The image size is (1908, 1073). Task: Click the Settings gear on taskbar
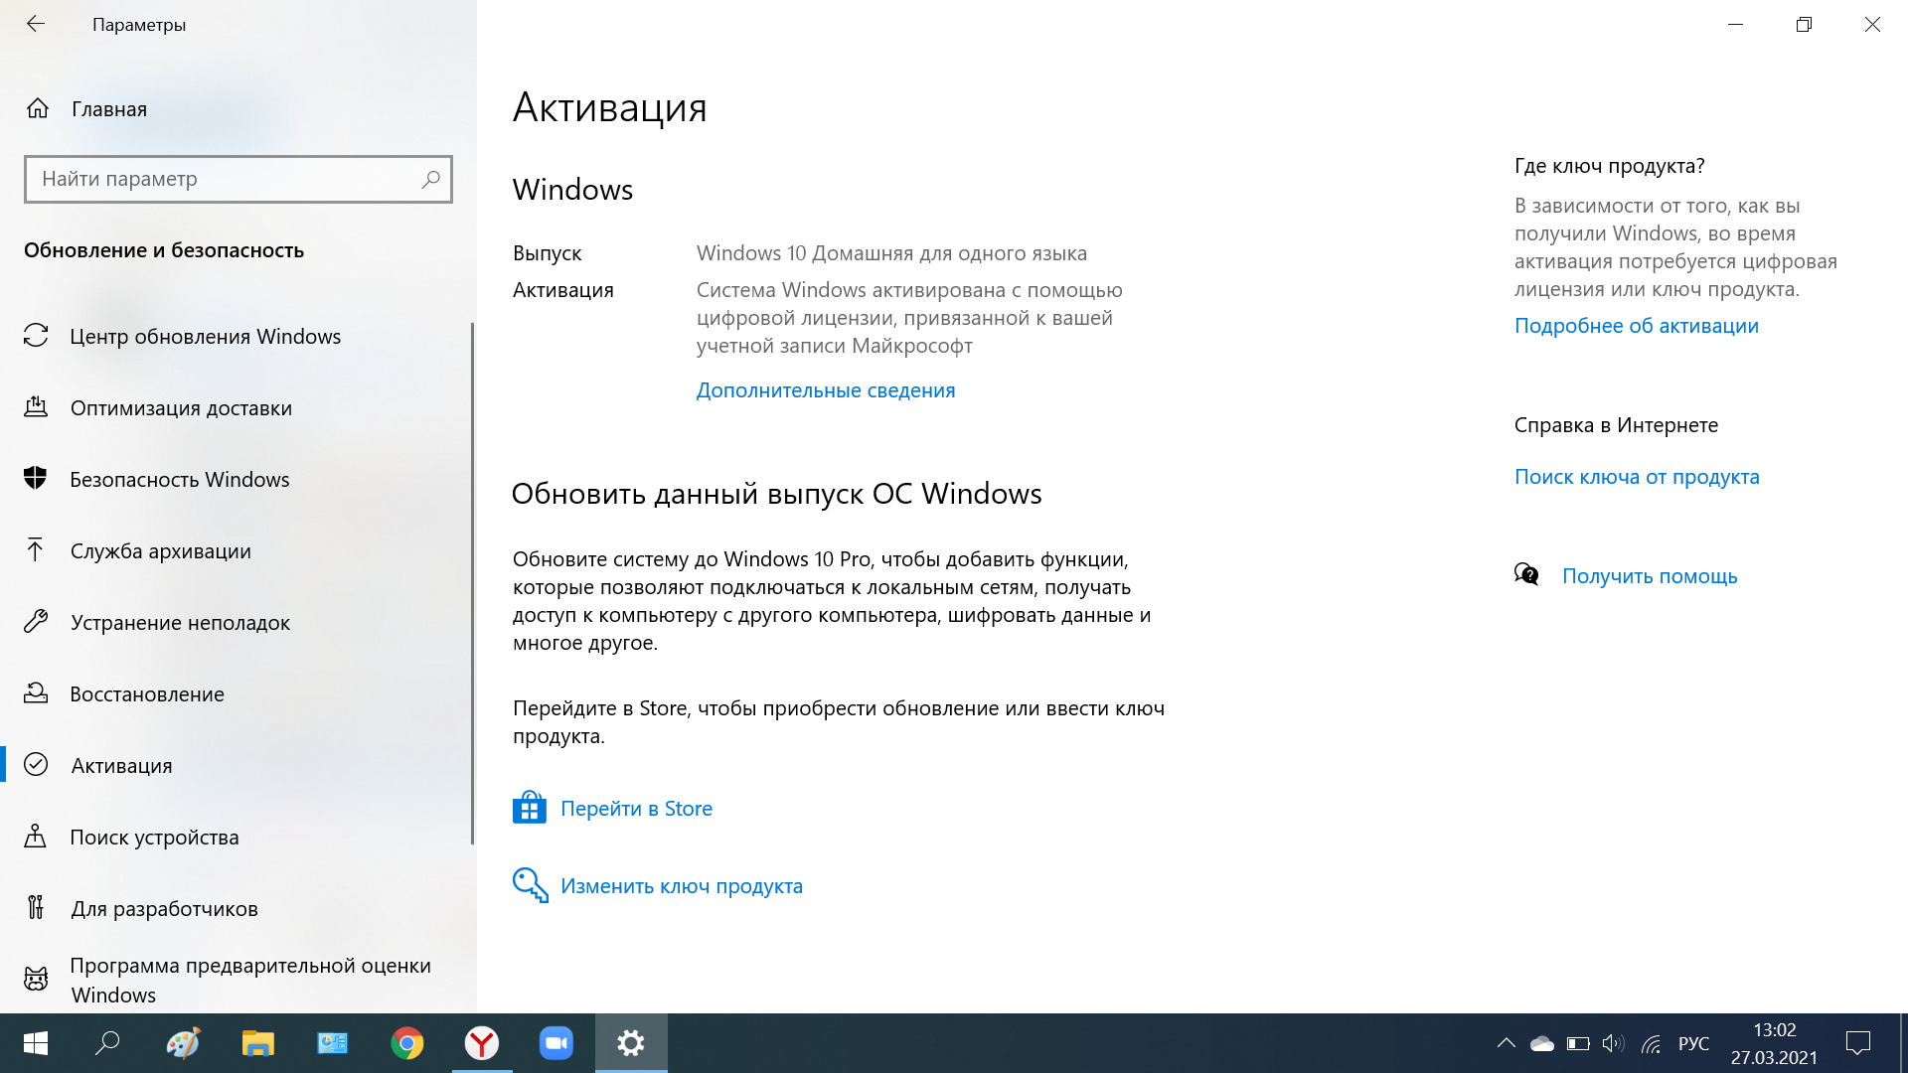tap(631, 1043)
